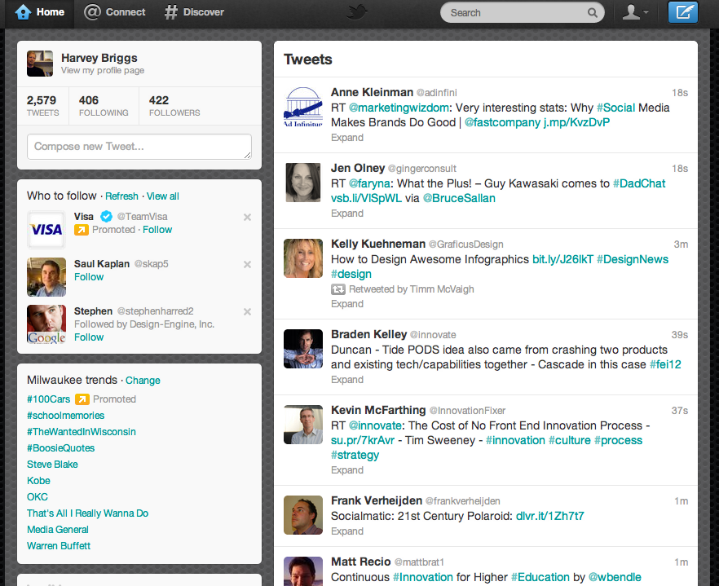Screen dimensions: 719x586
Task: Click the Discover hashtag icon
Action: tap(173, 12)
